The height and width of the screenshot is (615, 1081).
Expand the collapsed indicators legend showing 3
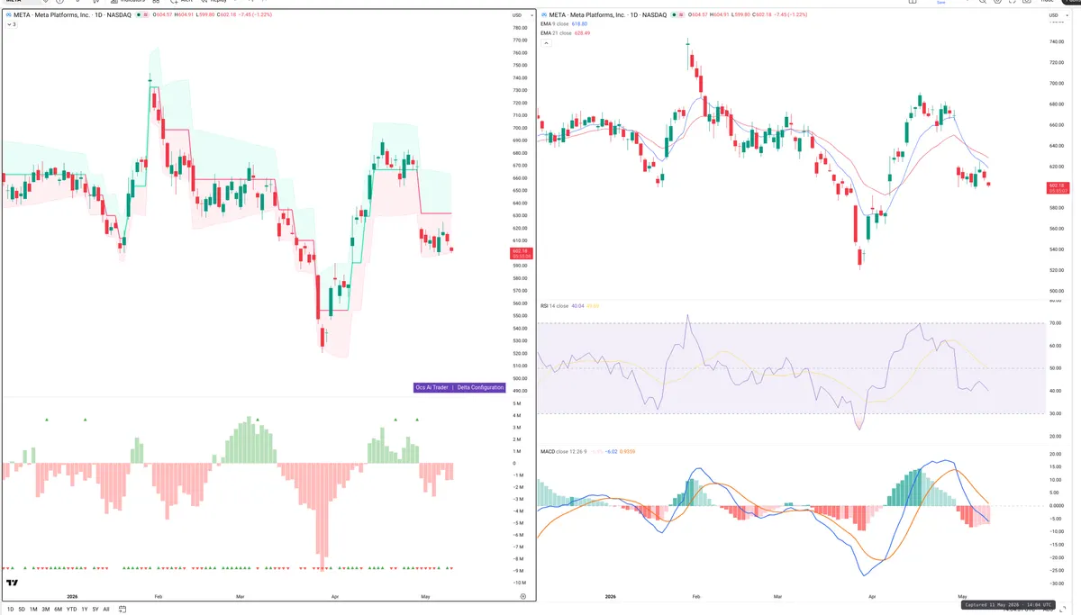(x=12, y=24)
